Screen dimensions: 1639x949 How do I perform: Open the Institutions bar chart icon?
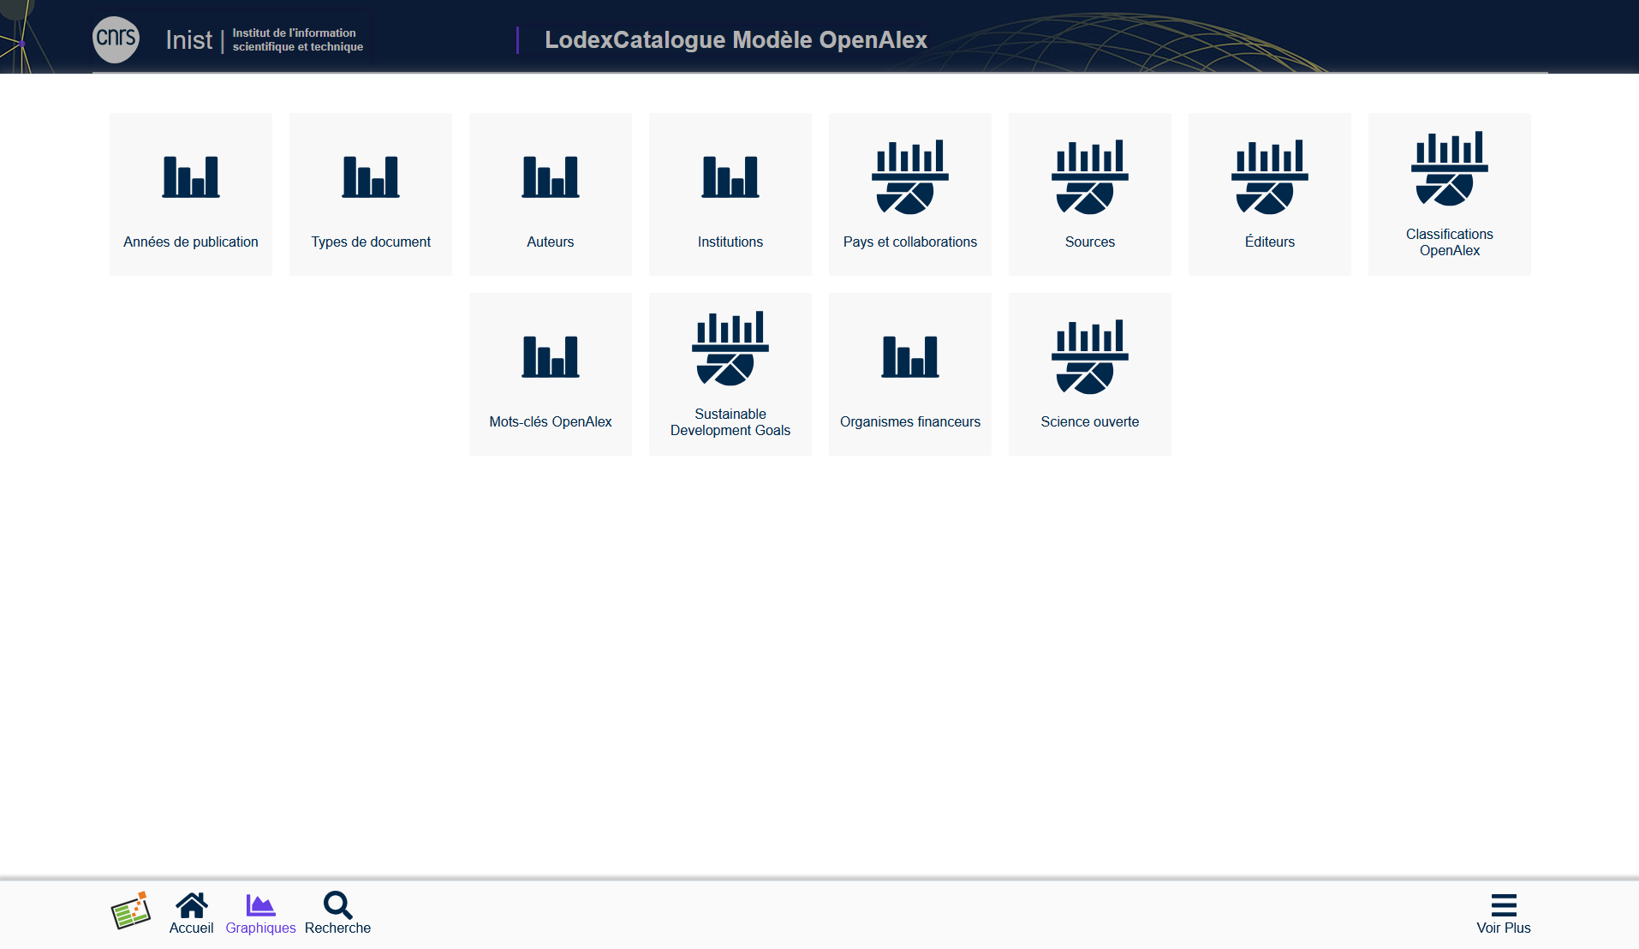pyautogui.click(x=730, y=177)
